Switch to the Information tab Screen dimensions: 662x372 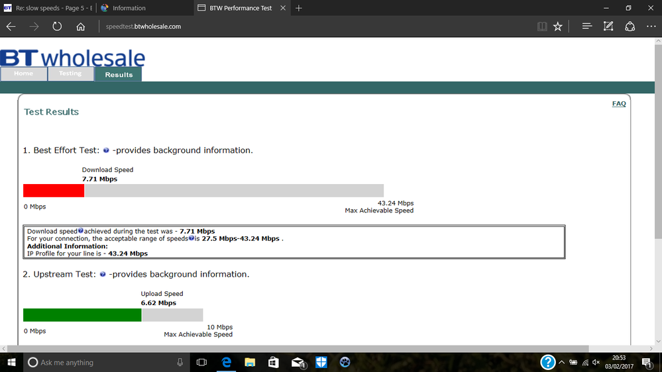coord(145,8)
